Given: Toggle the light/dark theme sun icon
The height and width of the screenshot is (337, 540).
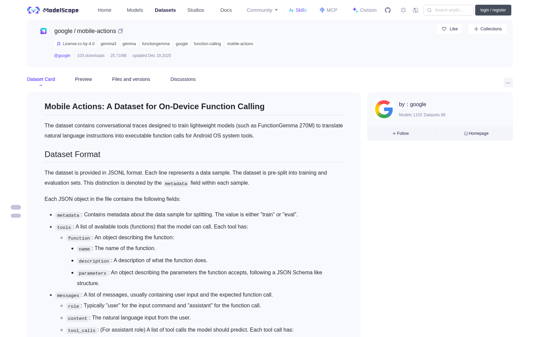Looking at the screenshot, I should point(403,10).
